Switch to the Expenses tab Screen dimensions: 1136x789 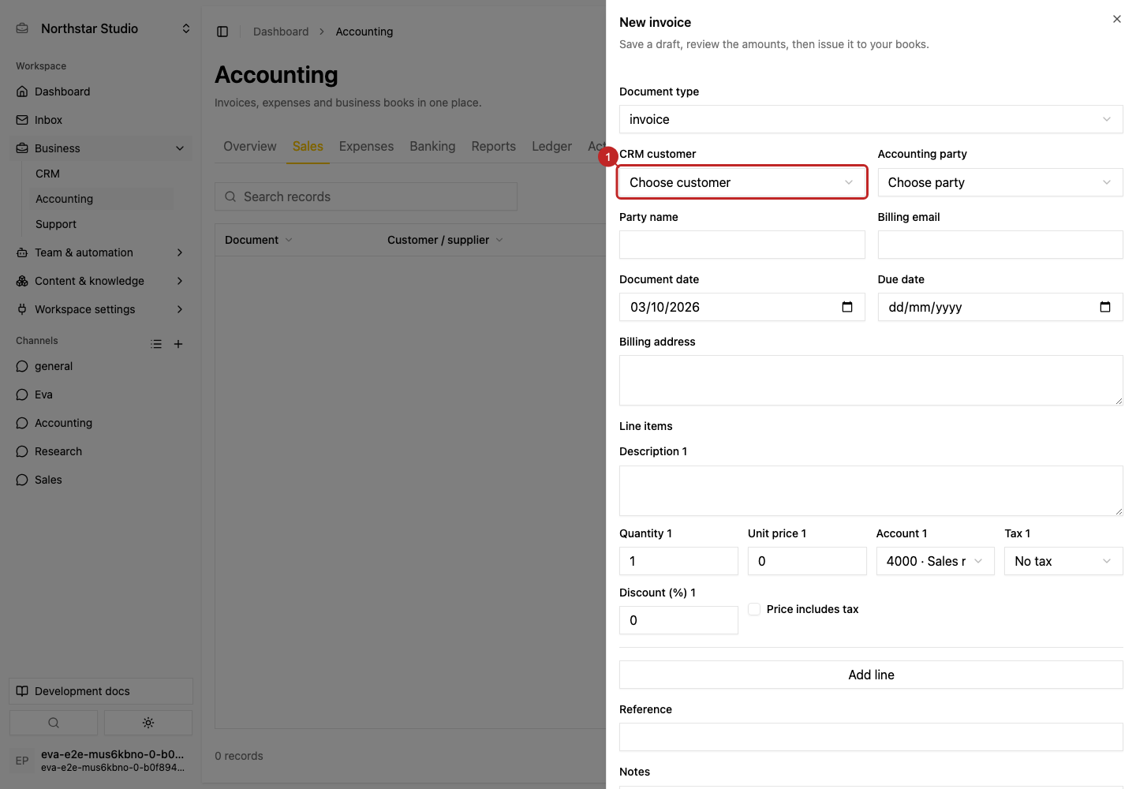pyautogui.click(x=366, y=147)
